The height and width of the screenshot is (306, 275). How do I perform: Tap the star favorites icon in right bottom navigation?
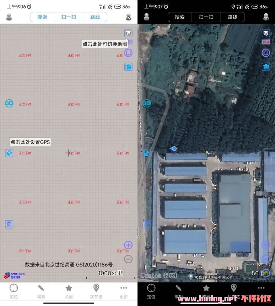point(206,288)
